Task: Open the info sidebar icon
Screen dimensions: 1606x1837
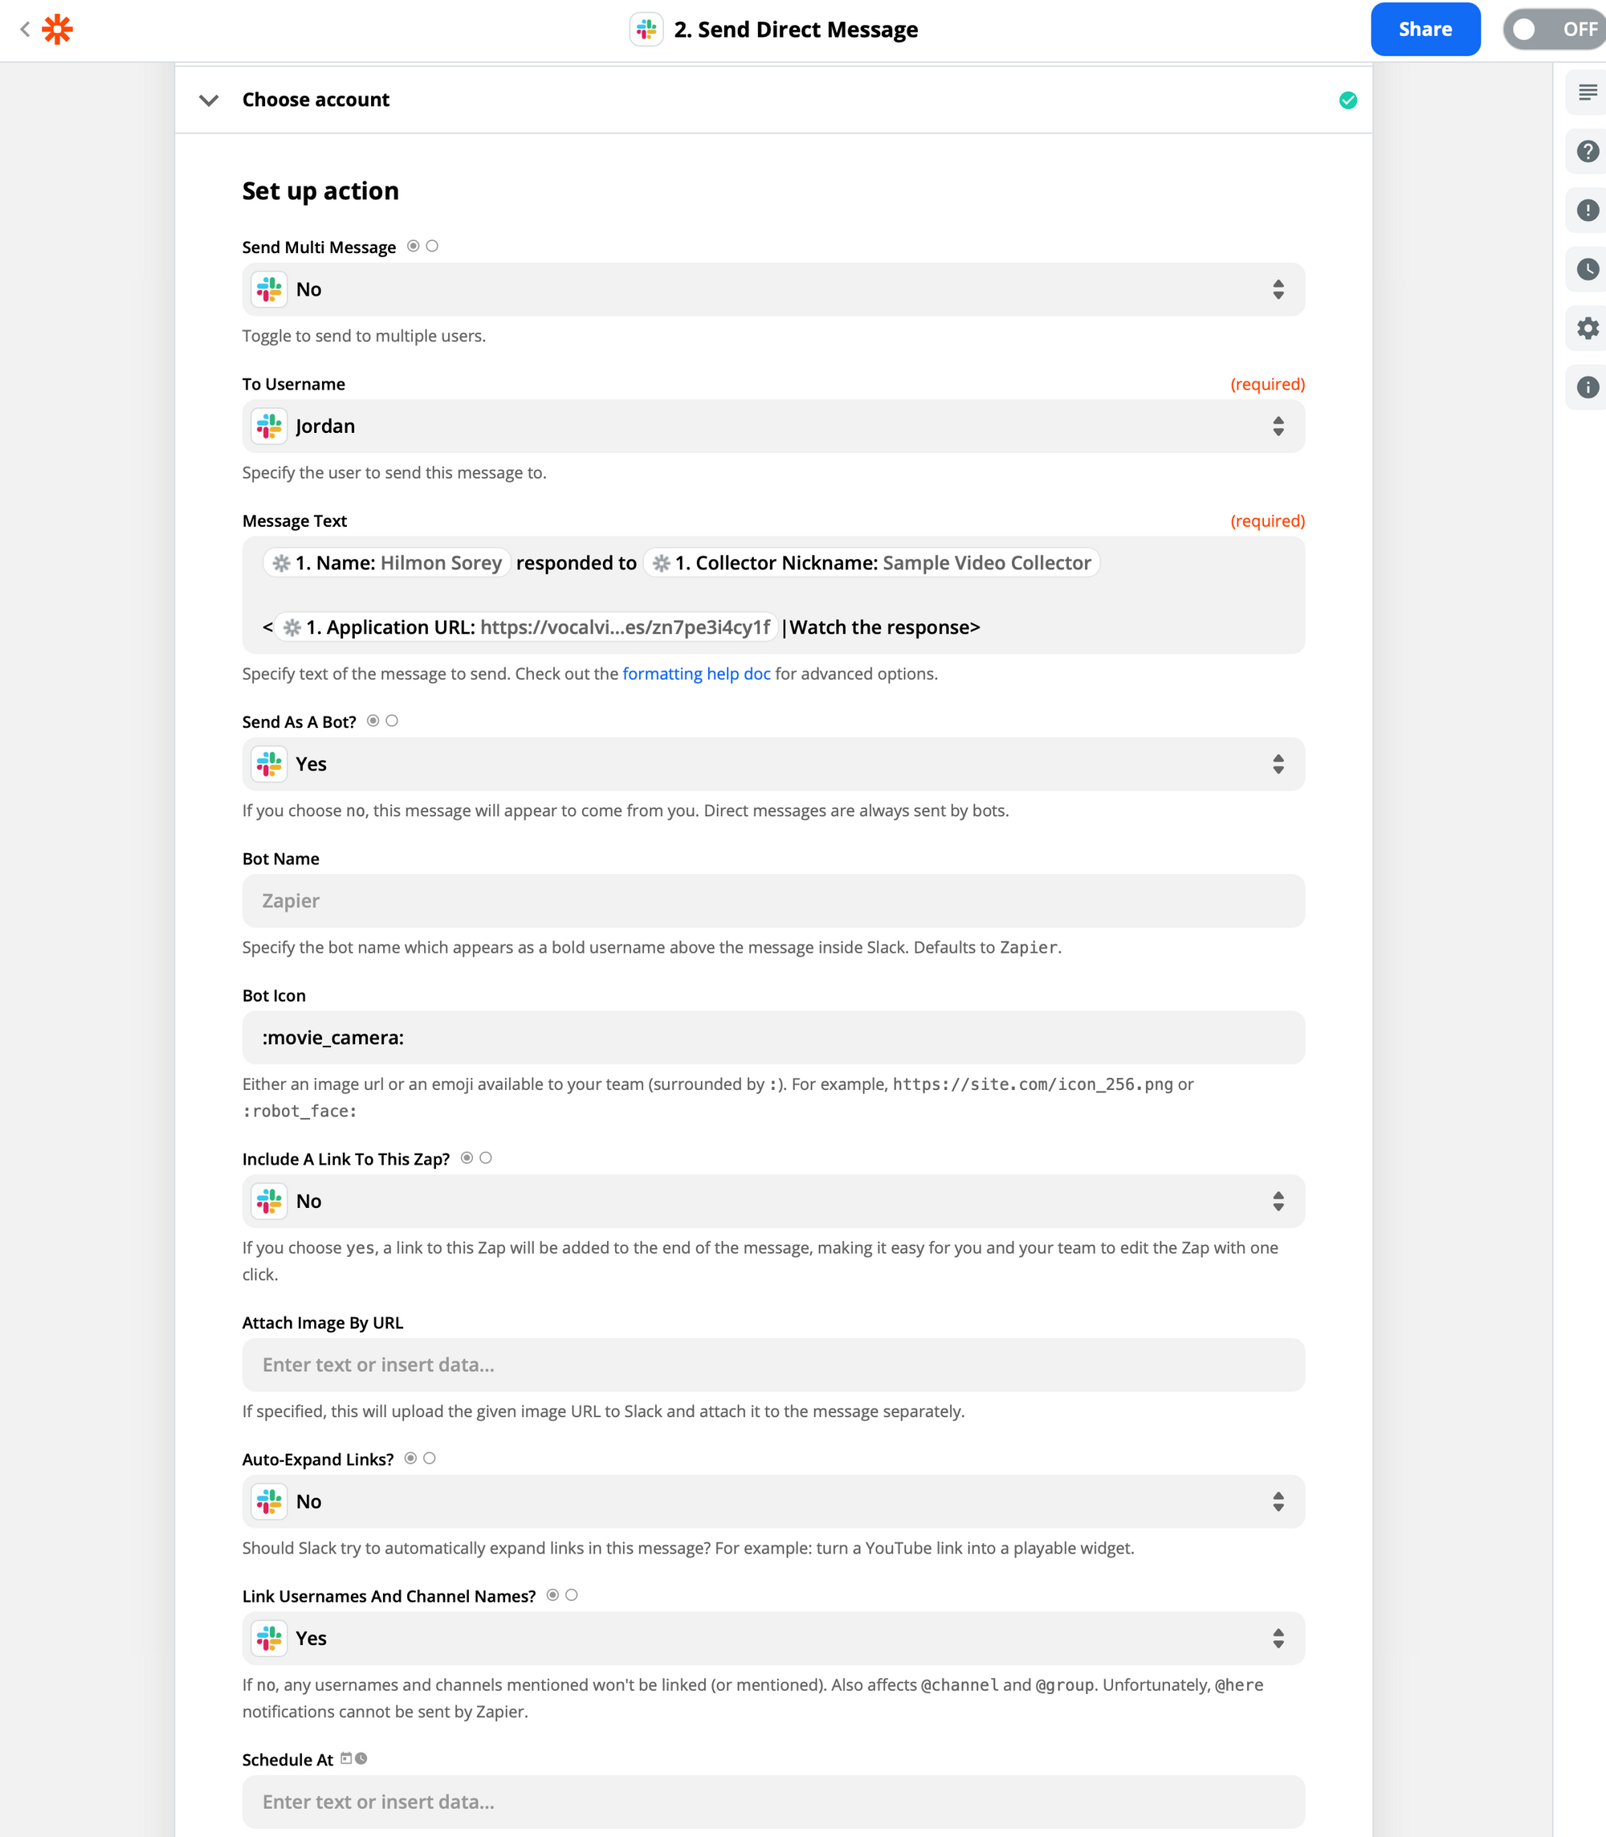Action: pos(1588,387)
